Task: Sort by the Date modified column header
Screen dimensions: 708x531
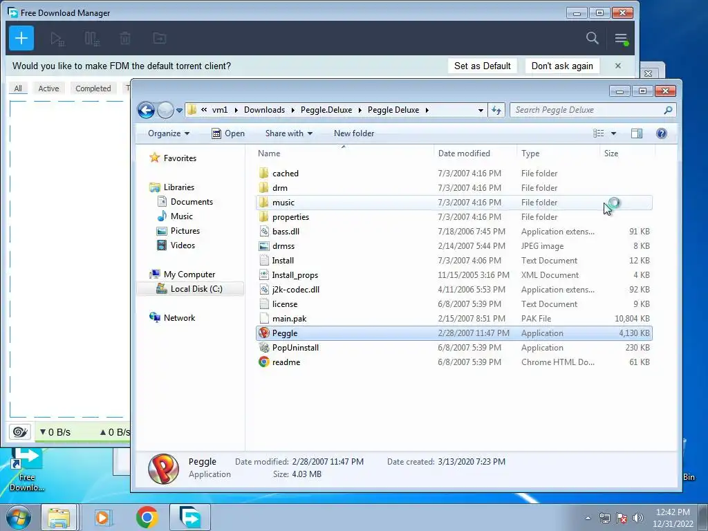Action: point(475,153)
